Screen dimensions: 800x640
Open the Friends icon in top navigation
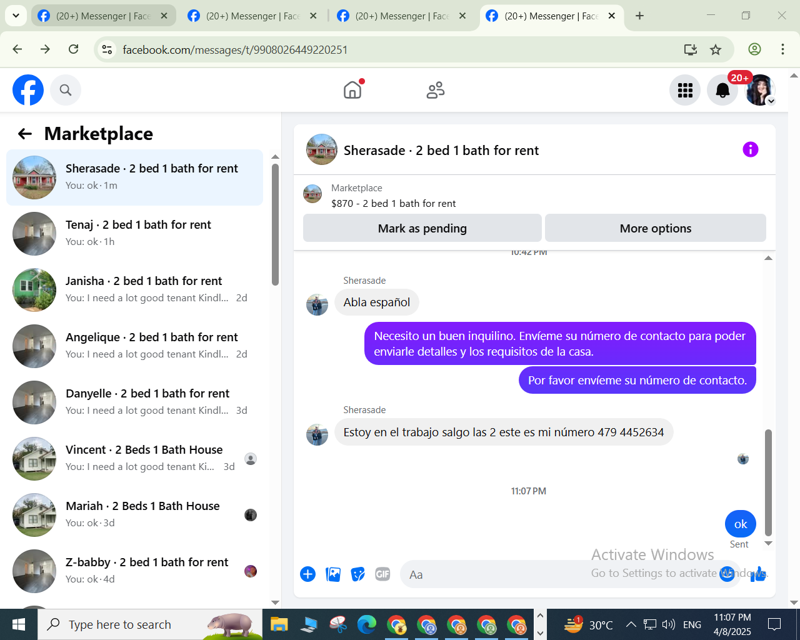coord(436,90)
